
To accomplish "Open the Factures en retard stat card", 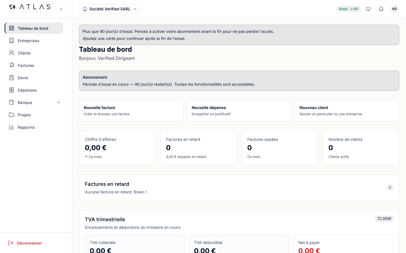I will point(198,148).
